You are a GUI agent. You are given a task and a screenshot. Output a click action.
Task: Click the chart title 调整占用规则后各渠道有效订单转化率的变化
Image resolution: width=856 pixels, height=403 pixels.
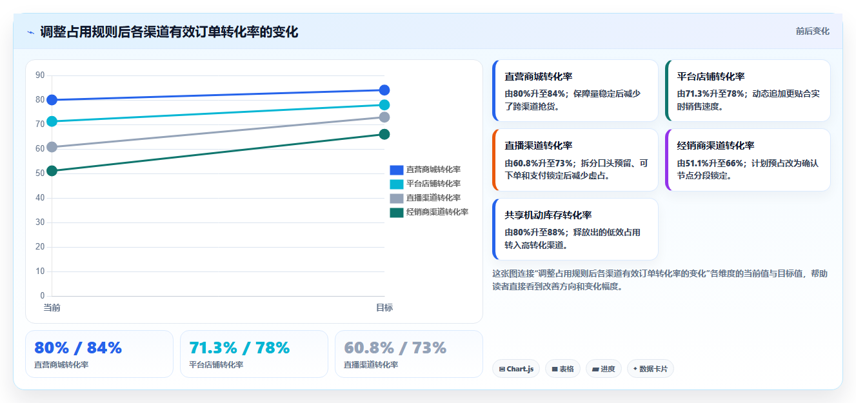169,32
